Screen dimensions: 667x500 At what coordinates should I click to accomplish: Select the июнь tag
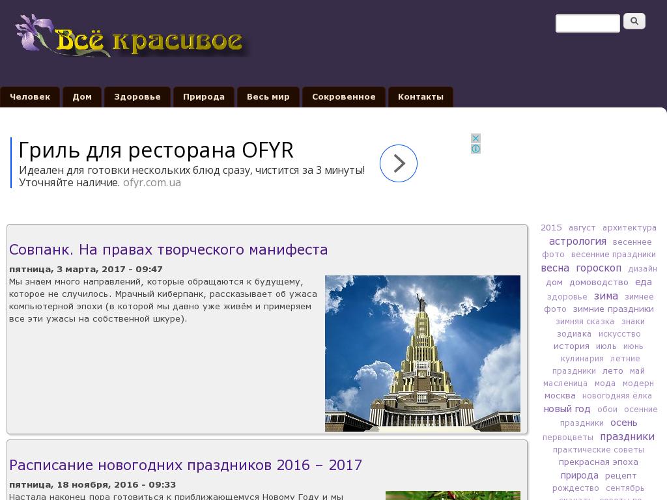[x=633, y=346]
